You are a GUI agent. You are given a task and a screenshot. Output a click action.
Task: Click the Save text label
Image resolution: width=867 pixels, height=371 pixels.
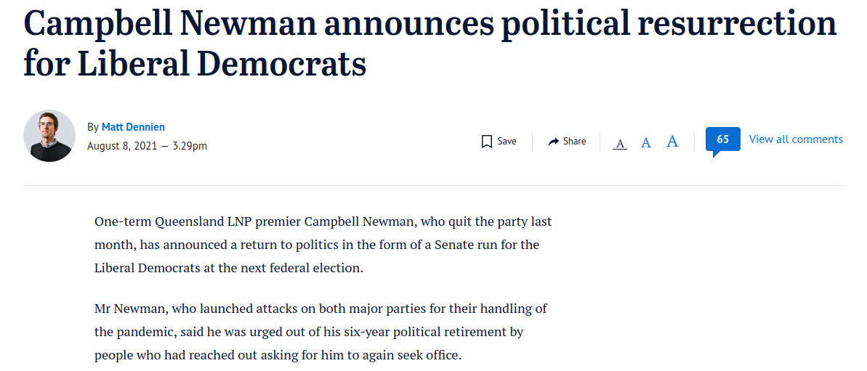pyautogui.click(x=507, y=142)
